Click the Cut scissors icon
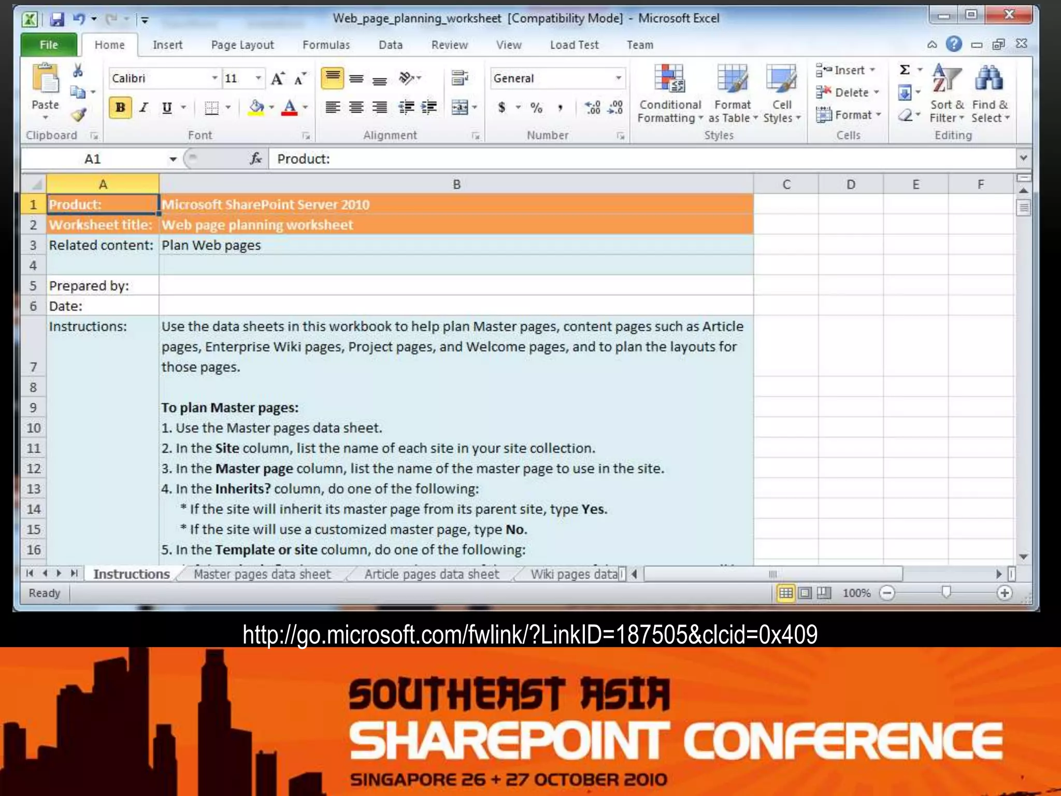The height and width of the screenshot is (796, 1061). click(78, 70)
